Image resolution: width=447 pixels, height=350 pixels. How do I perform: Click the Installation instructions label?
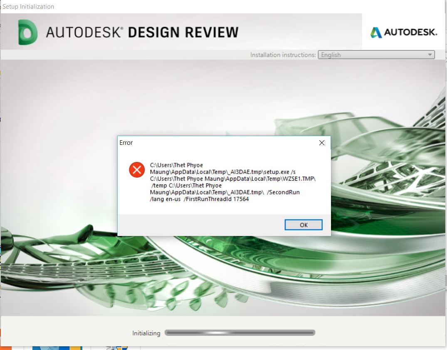283,55
